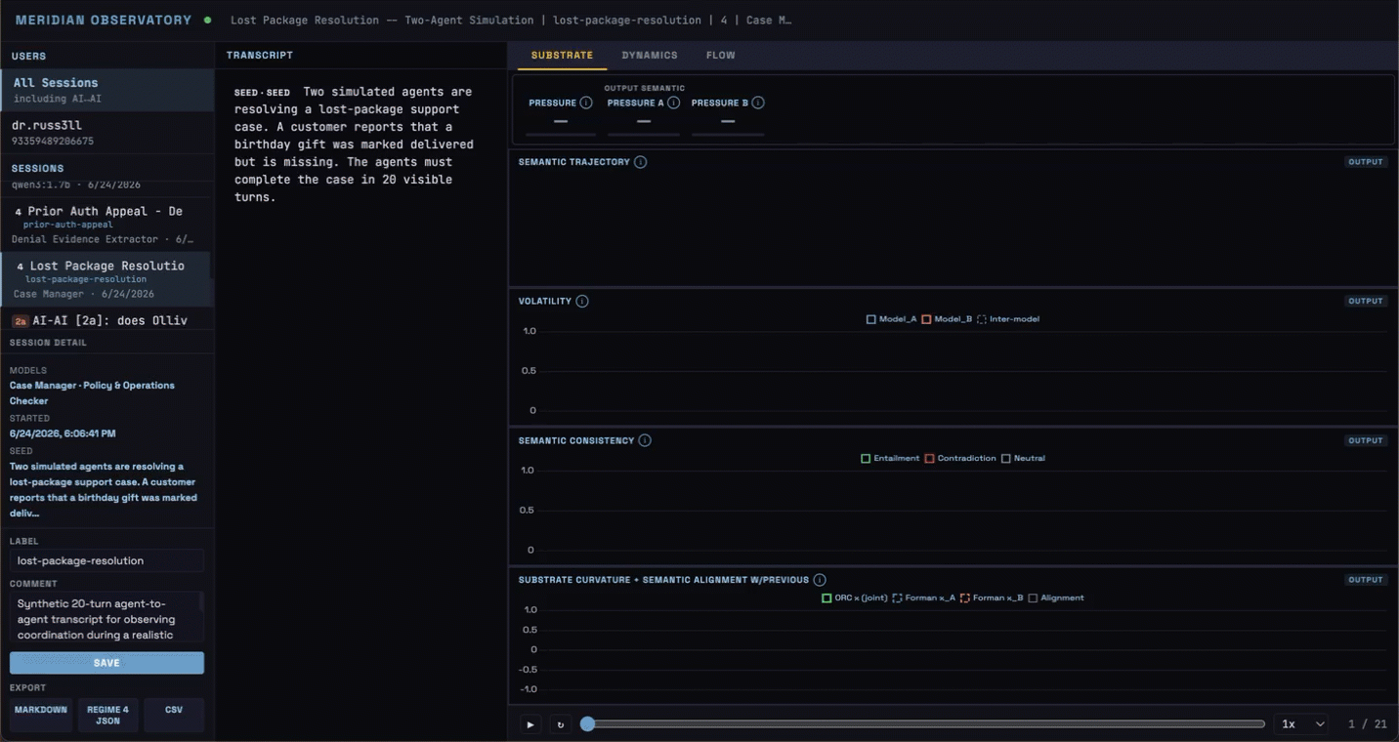Toggle the Alignment legend series
The width and height of the screenshot is (1399, 742).
point(1056,598)
